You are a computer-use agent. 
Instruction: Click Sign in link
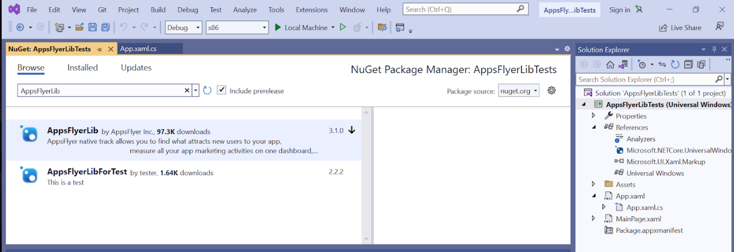[619, 9]
